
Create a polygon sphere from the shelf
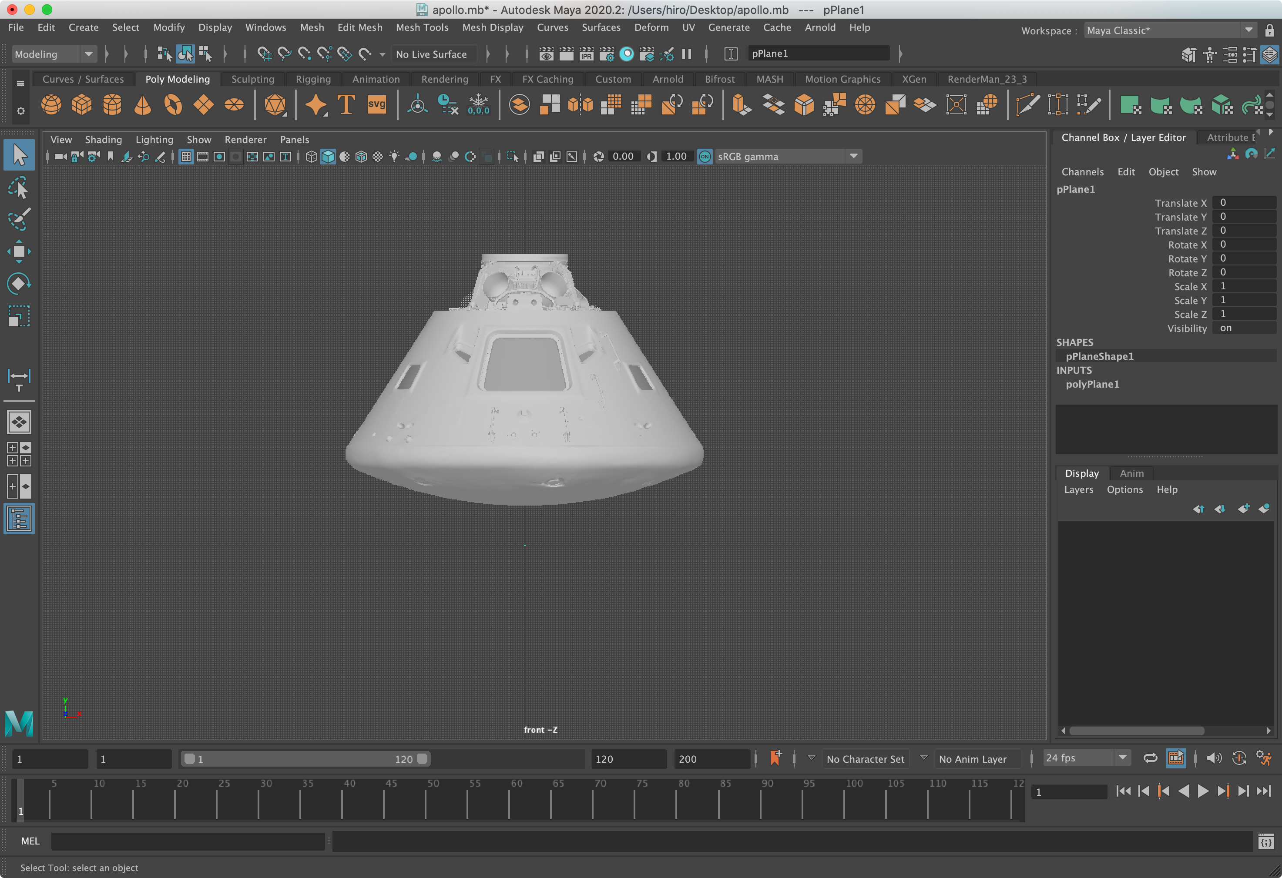point(51,105)
